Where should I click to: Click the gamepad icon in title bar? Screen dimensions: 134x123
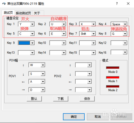[x=4, y=4]
